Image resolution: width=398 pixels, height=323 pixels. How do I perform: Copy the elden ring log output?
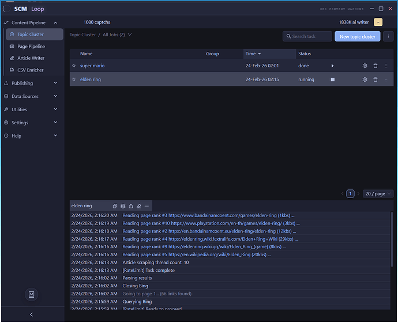point(115,206)
